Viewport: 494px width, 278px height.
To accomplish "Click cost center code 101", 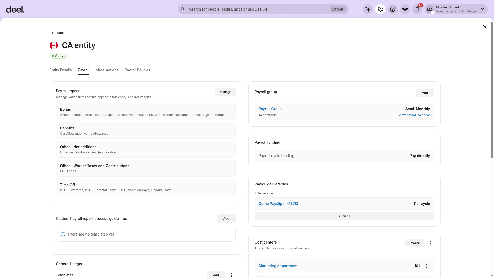I will click(417, 266).
